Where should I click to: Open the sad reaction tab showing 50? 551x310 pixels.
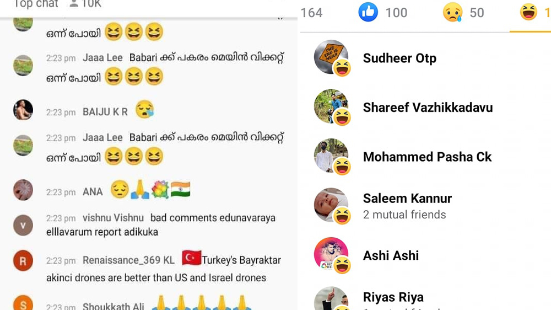point(463,12)
